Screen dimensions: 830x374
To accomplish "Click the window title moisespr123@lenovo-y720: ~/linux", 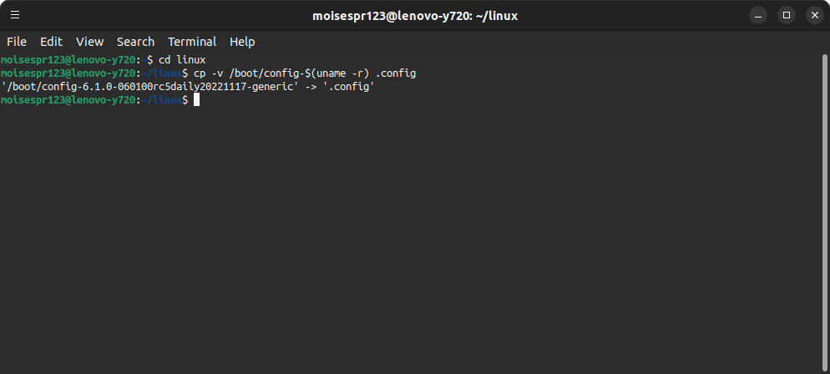I will coord(415,16).
